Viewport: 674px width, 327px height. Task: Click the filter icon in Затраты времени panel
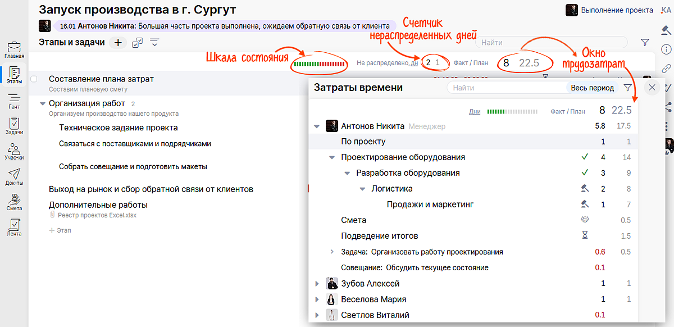627,88
